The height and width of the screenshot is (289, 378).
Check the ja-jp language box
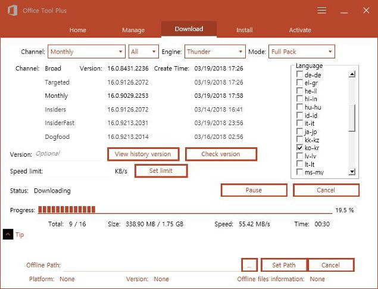(x=299, y=131)
